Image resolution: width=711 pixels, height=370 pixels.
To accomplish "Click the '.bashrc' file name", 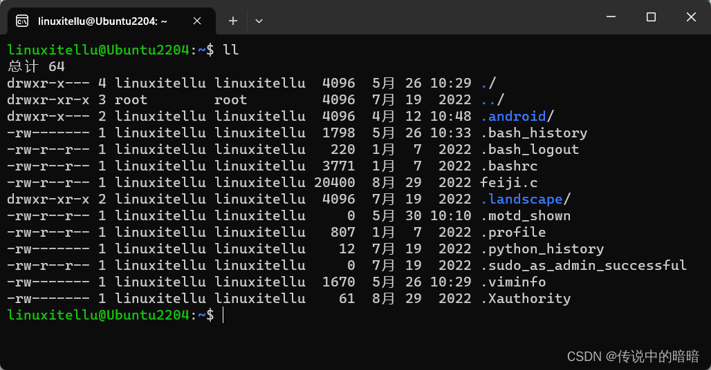I will pyautogui.click(x=509, y=166).
